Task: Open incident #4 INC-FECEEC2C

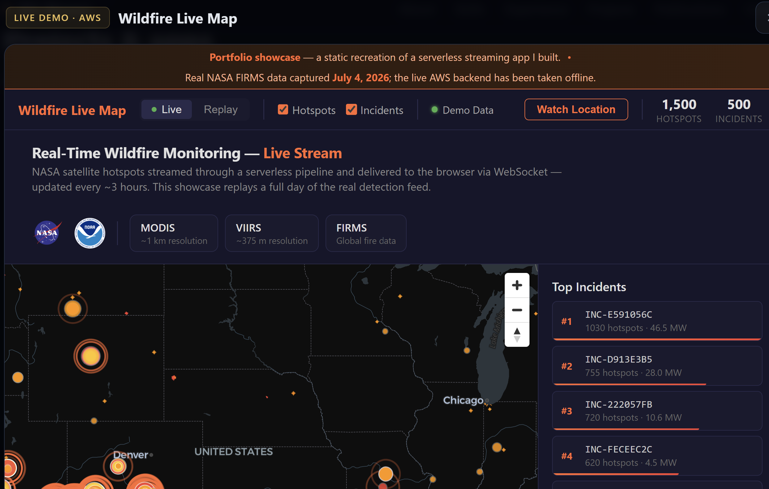Action: click(x=657, y=456)
